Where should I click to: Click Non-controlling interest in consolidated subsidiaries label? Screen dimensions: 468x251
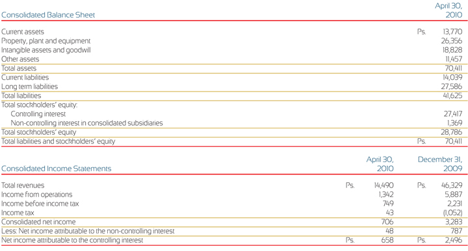point(87,123)
